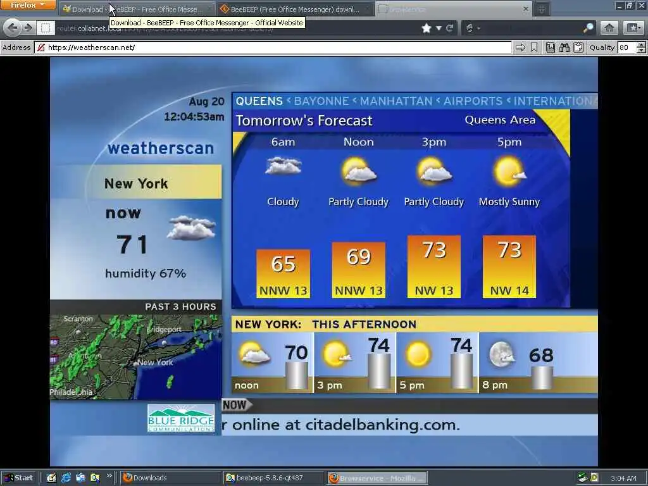Launch Internet Explorer from quick launch

click(66, 478)
